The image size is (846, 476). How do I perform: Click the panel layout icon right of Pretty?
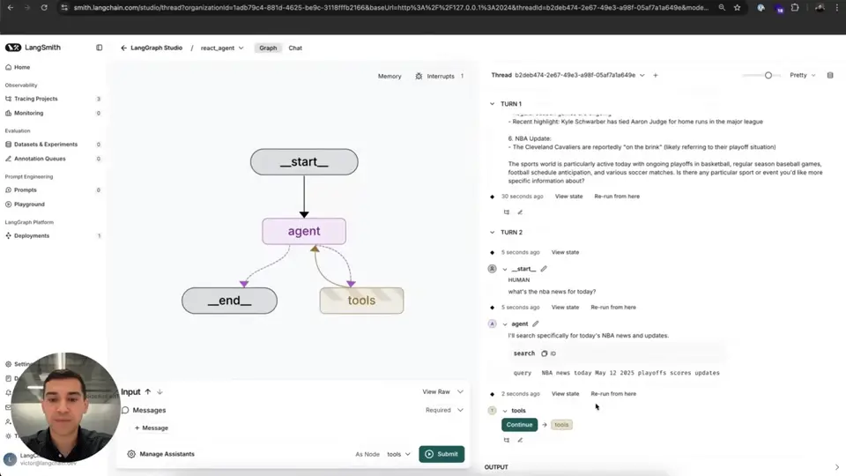[830, 76]
